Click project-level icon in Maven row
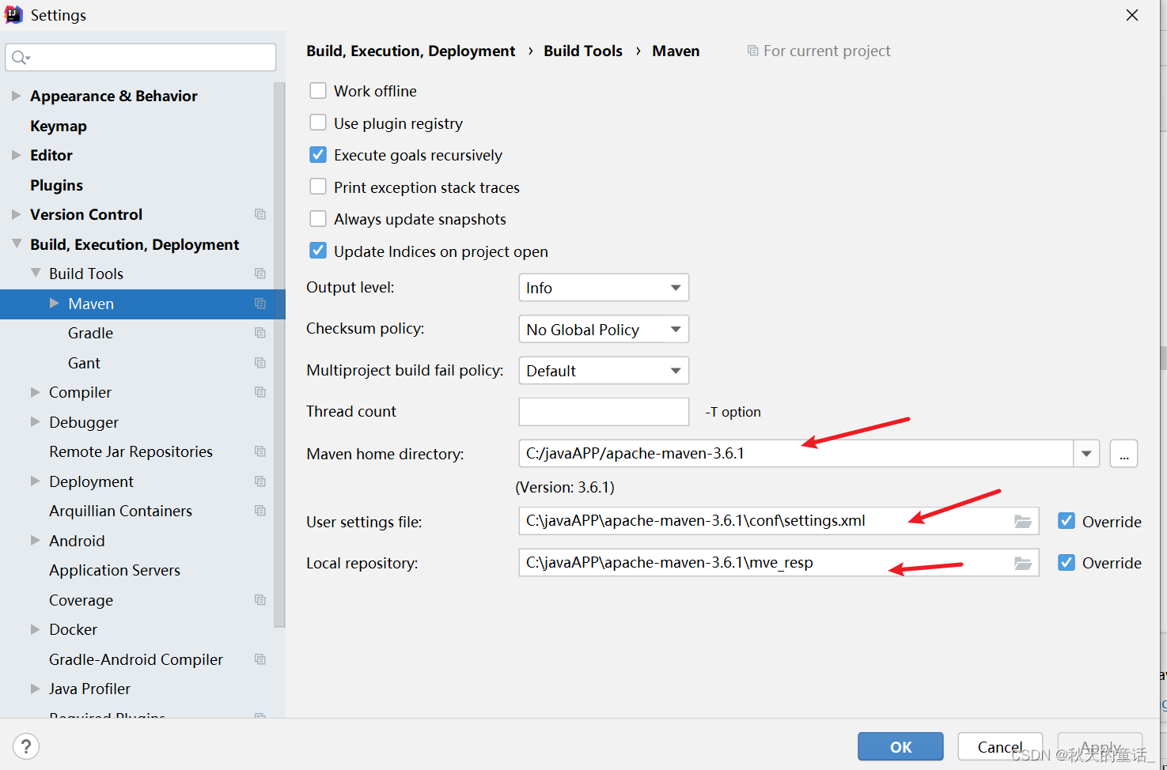Screen dimensions: 1167x770 click(260, 304)
